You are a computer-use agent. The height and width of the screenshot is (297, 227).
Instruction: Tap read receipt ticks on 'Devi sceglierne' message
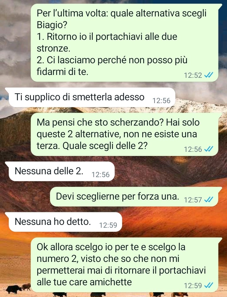[x=209, y=200]
